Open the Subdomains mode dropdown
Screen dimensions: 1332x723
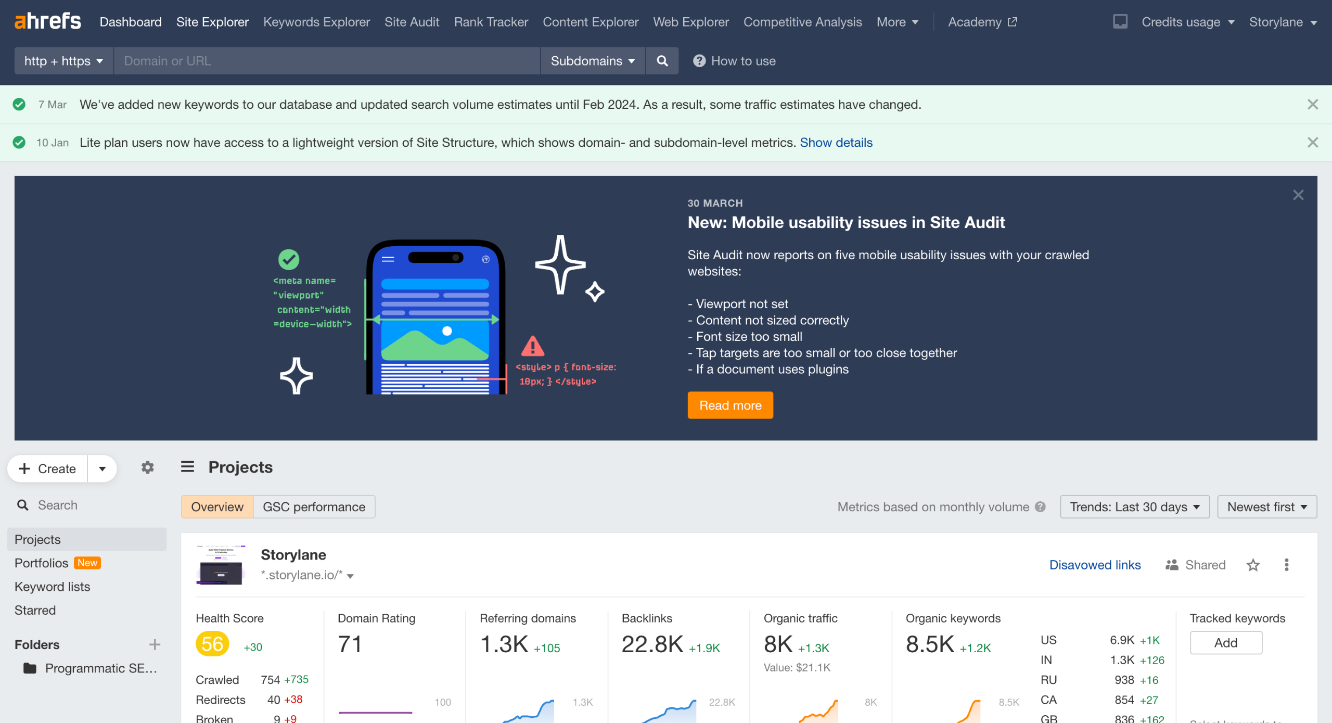(x=593, y=61)
